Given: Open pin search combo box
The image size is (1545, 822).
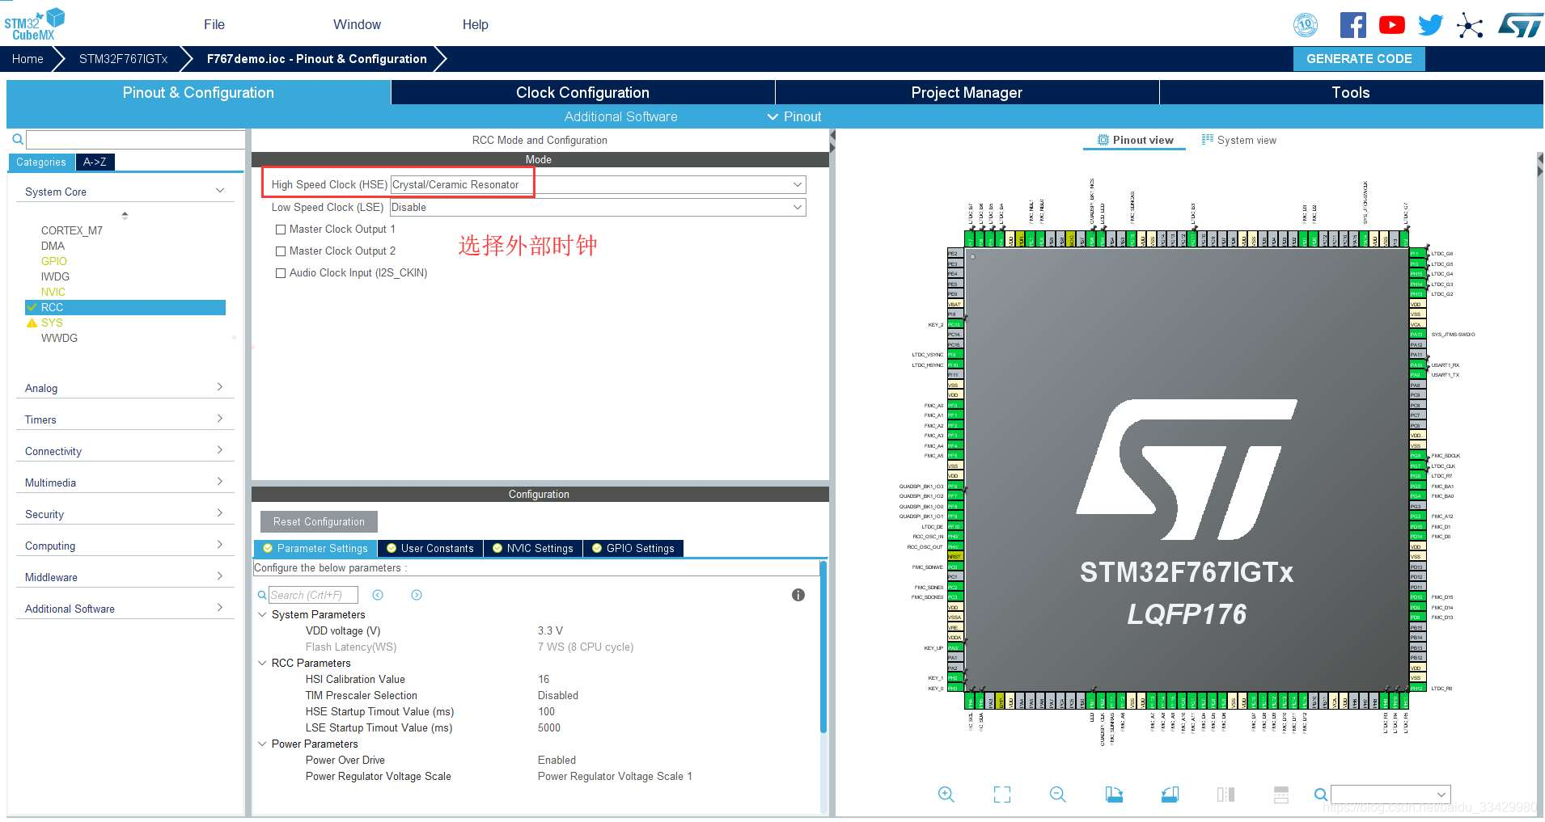Looking at the screenshot, I should 1390,795.
